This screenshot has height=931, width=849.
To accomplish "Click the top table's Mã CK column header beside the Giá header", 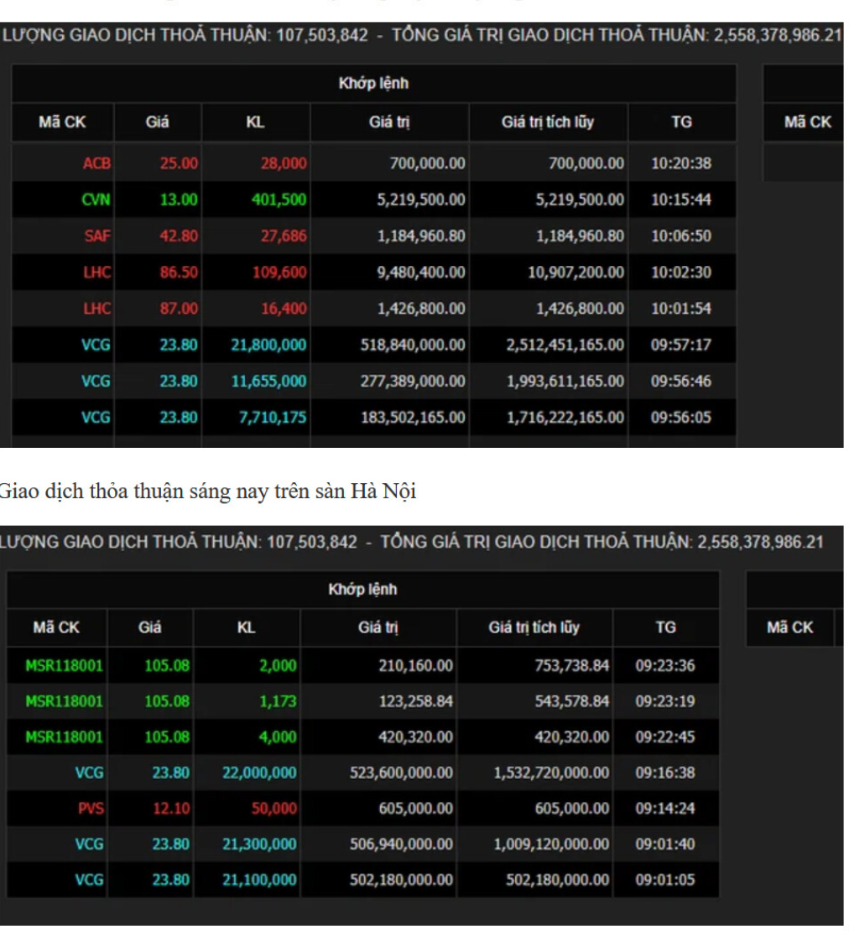I will click(x=62, y=122).
